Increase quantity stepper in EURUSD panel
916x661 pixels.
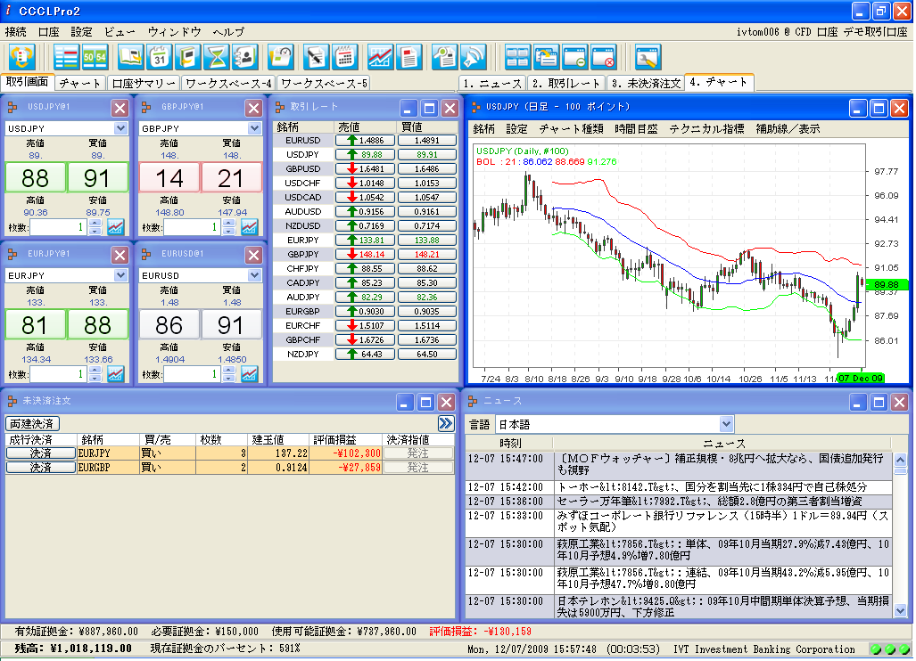tap(229, 370)
